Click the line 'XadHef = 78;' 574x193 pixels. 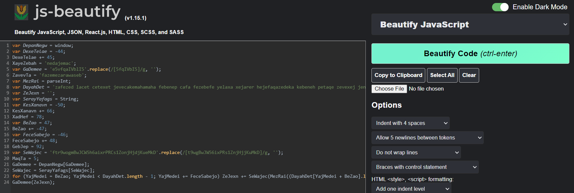tap(28, 117)
